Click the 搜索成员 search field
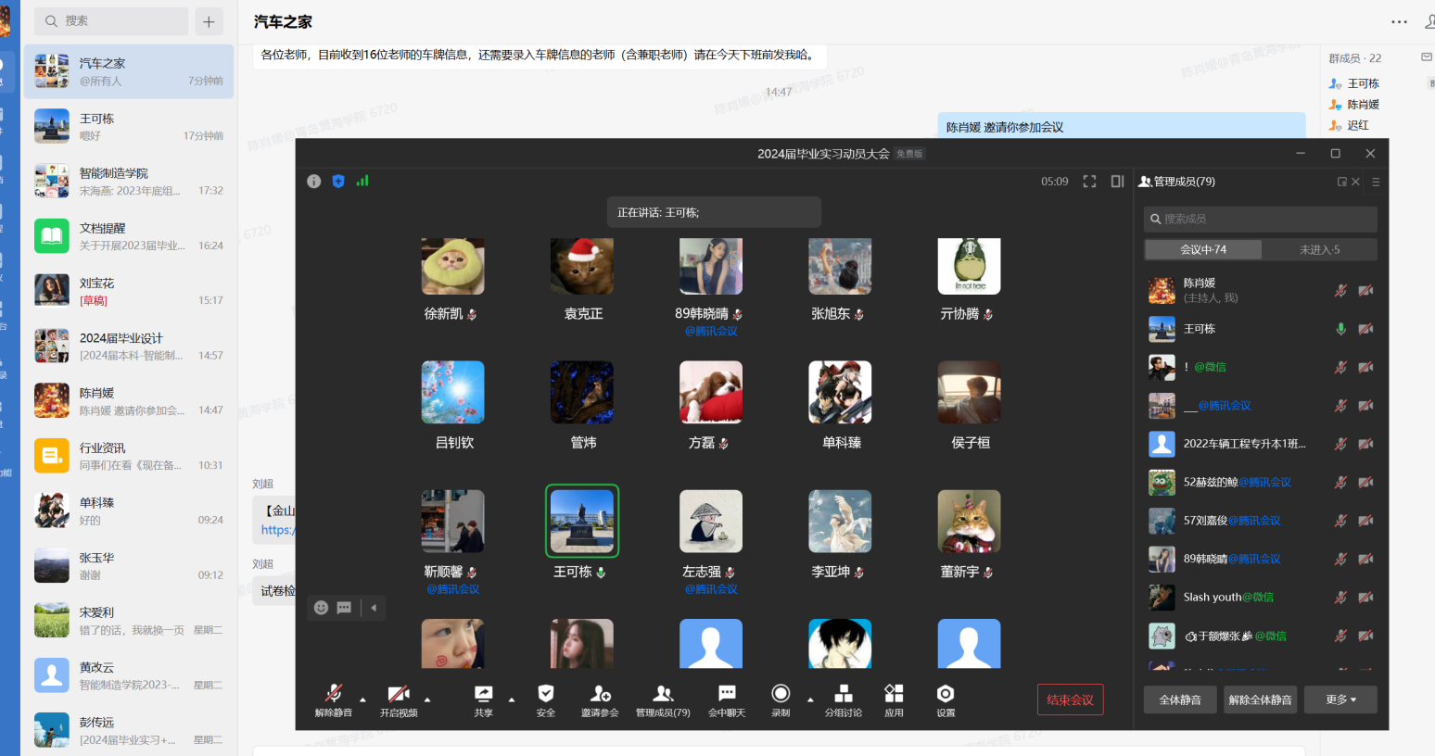Screen dimensions: 1435x756 click(1260, 219)
